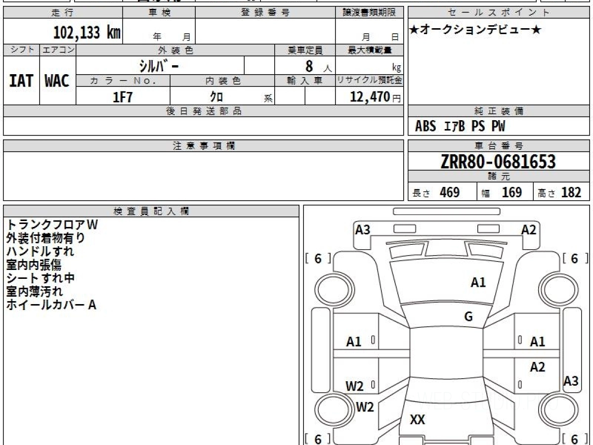Click the A3 mark at the front bumper corner
The width and height of the screenshot is (593, 445).
click(363, 230)
